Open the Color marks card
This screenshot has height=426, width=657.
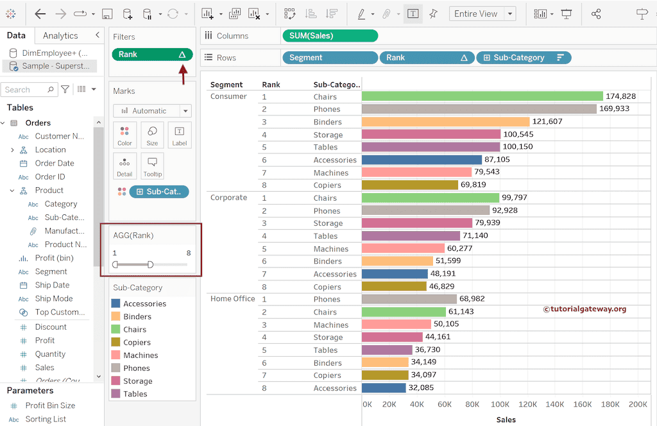124,135
